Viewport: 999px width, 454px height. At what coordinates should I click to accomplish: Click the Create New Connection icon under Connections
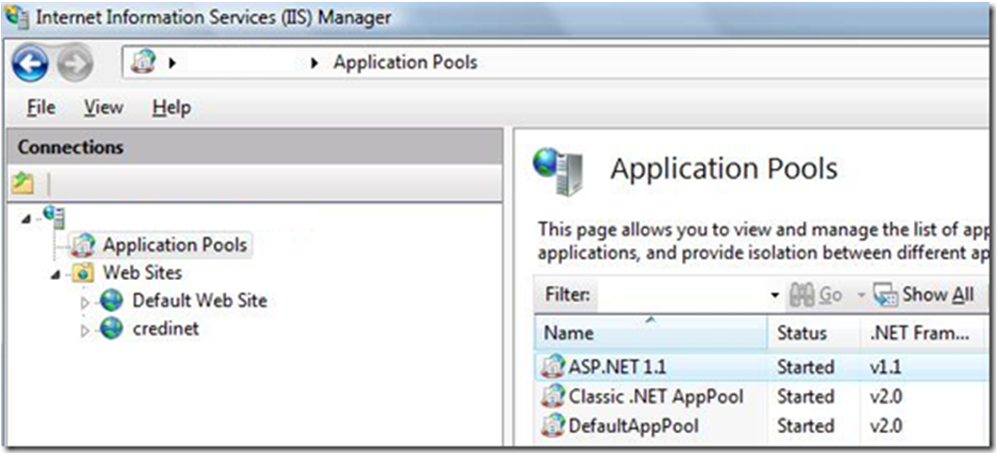[23, 184]
